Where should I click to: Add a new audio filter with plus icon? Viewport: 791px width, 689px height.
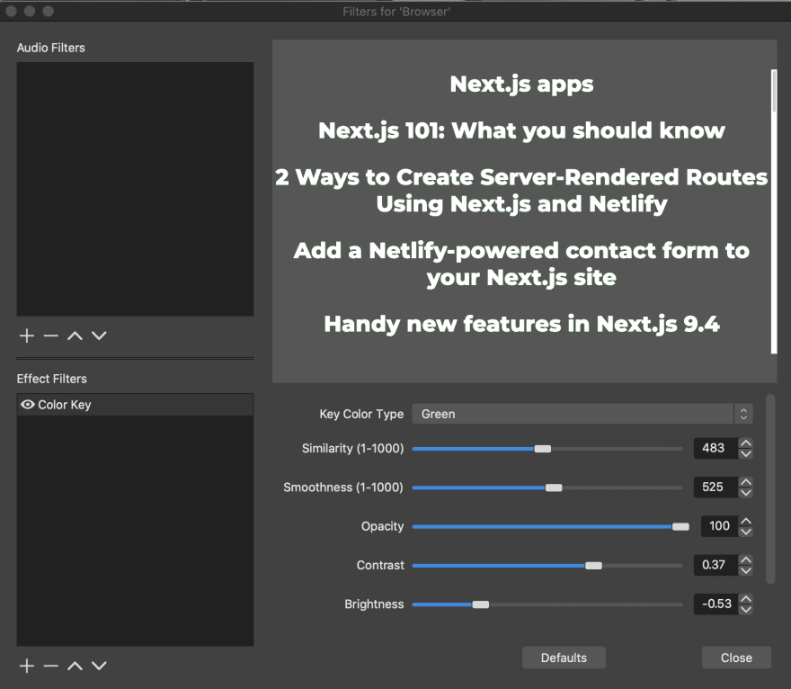(x=27, y=336)
